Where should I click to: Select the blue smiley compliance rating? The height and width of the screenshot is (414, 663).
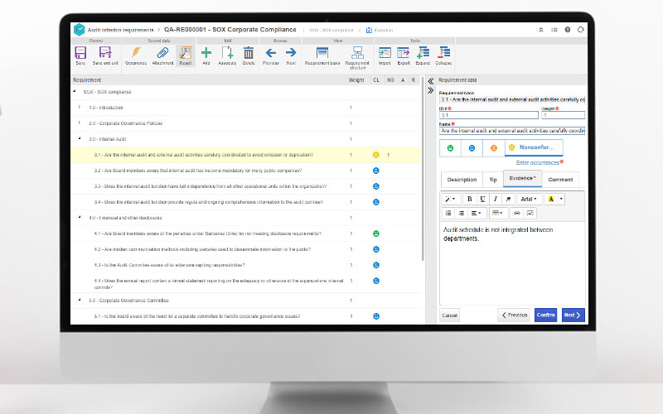tap(472, 147)
